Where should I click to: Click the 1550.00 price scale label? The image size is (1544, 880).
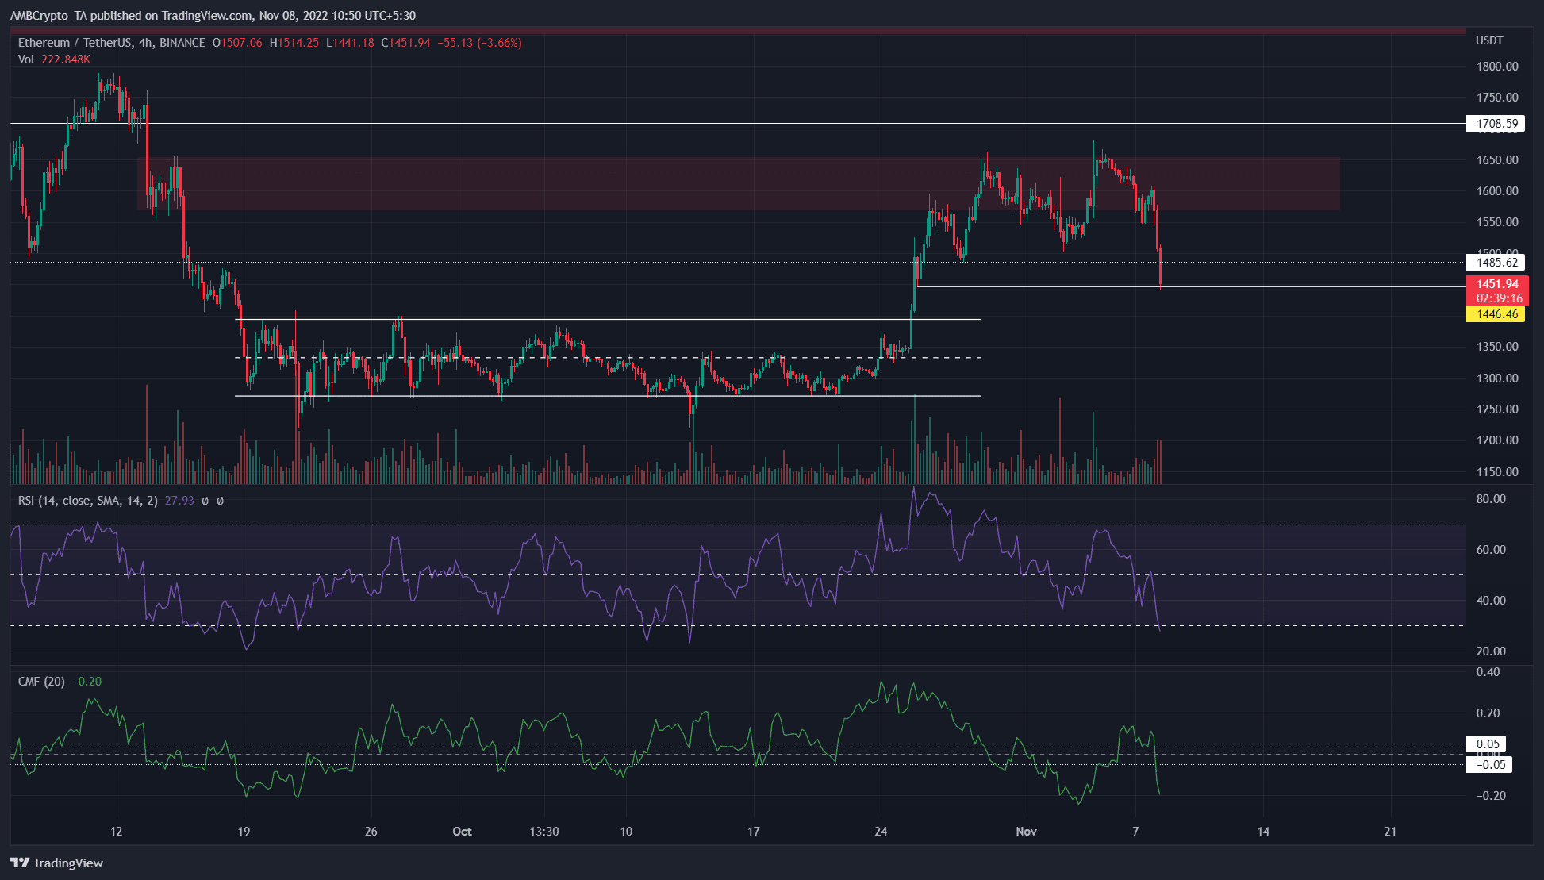pyautogui.click(x=1497, y=222)
